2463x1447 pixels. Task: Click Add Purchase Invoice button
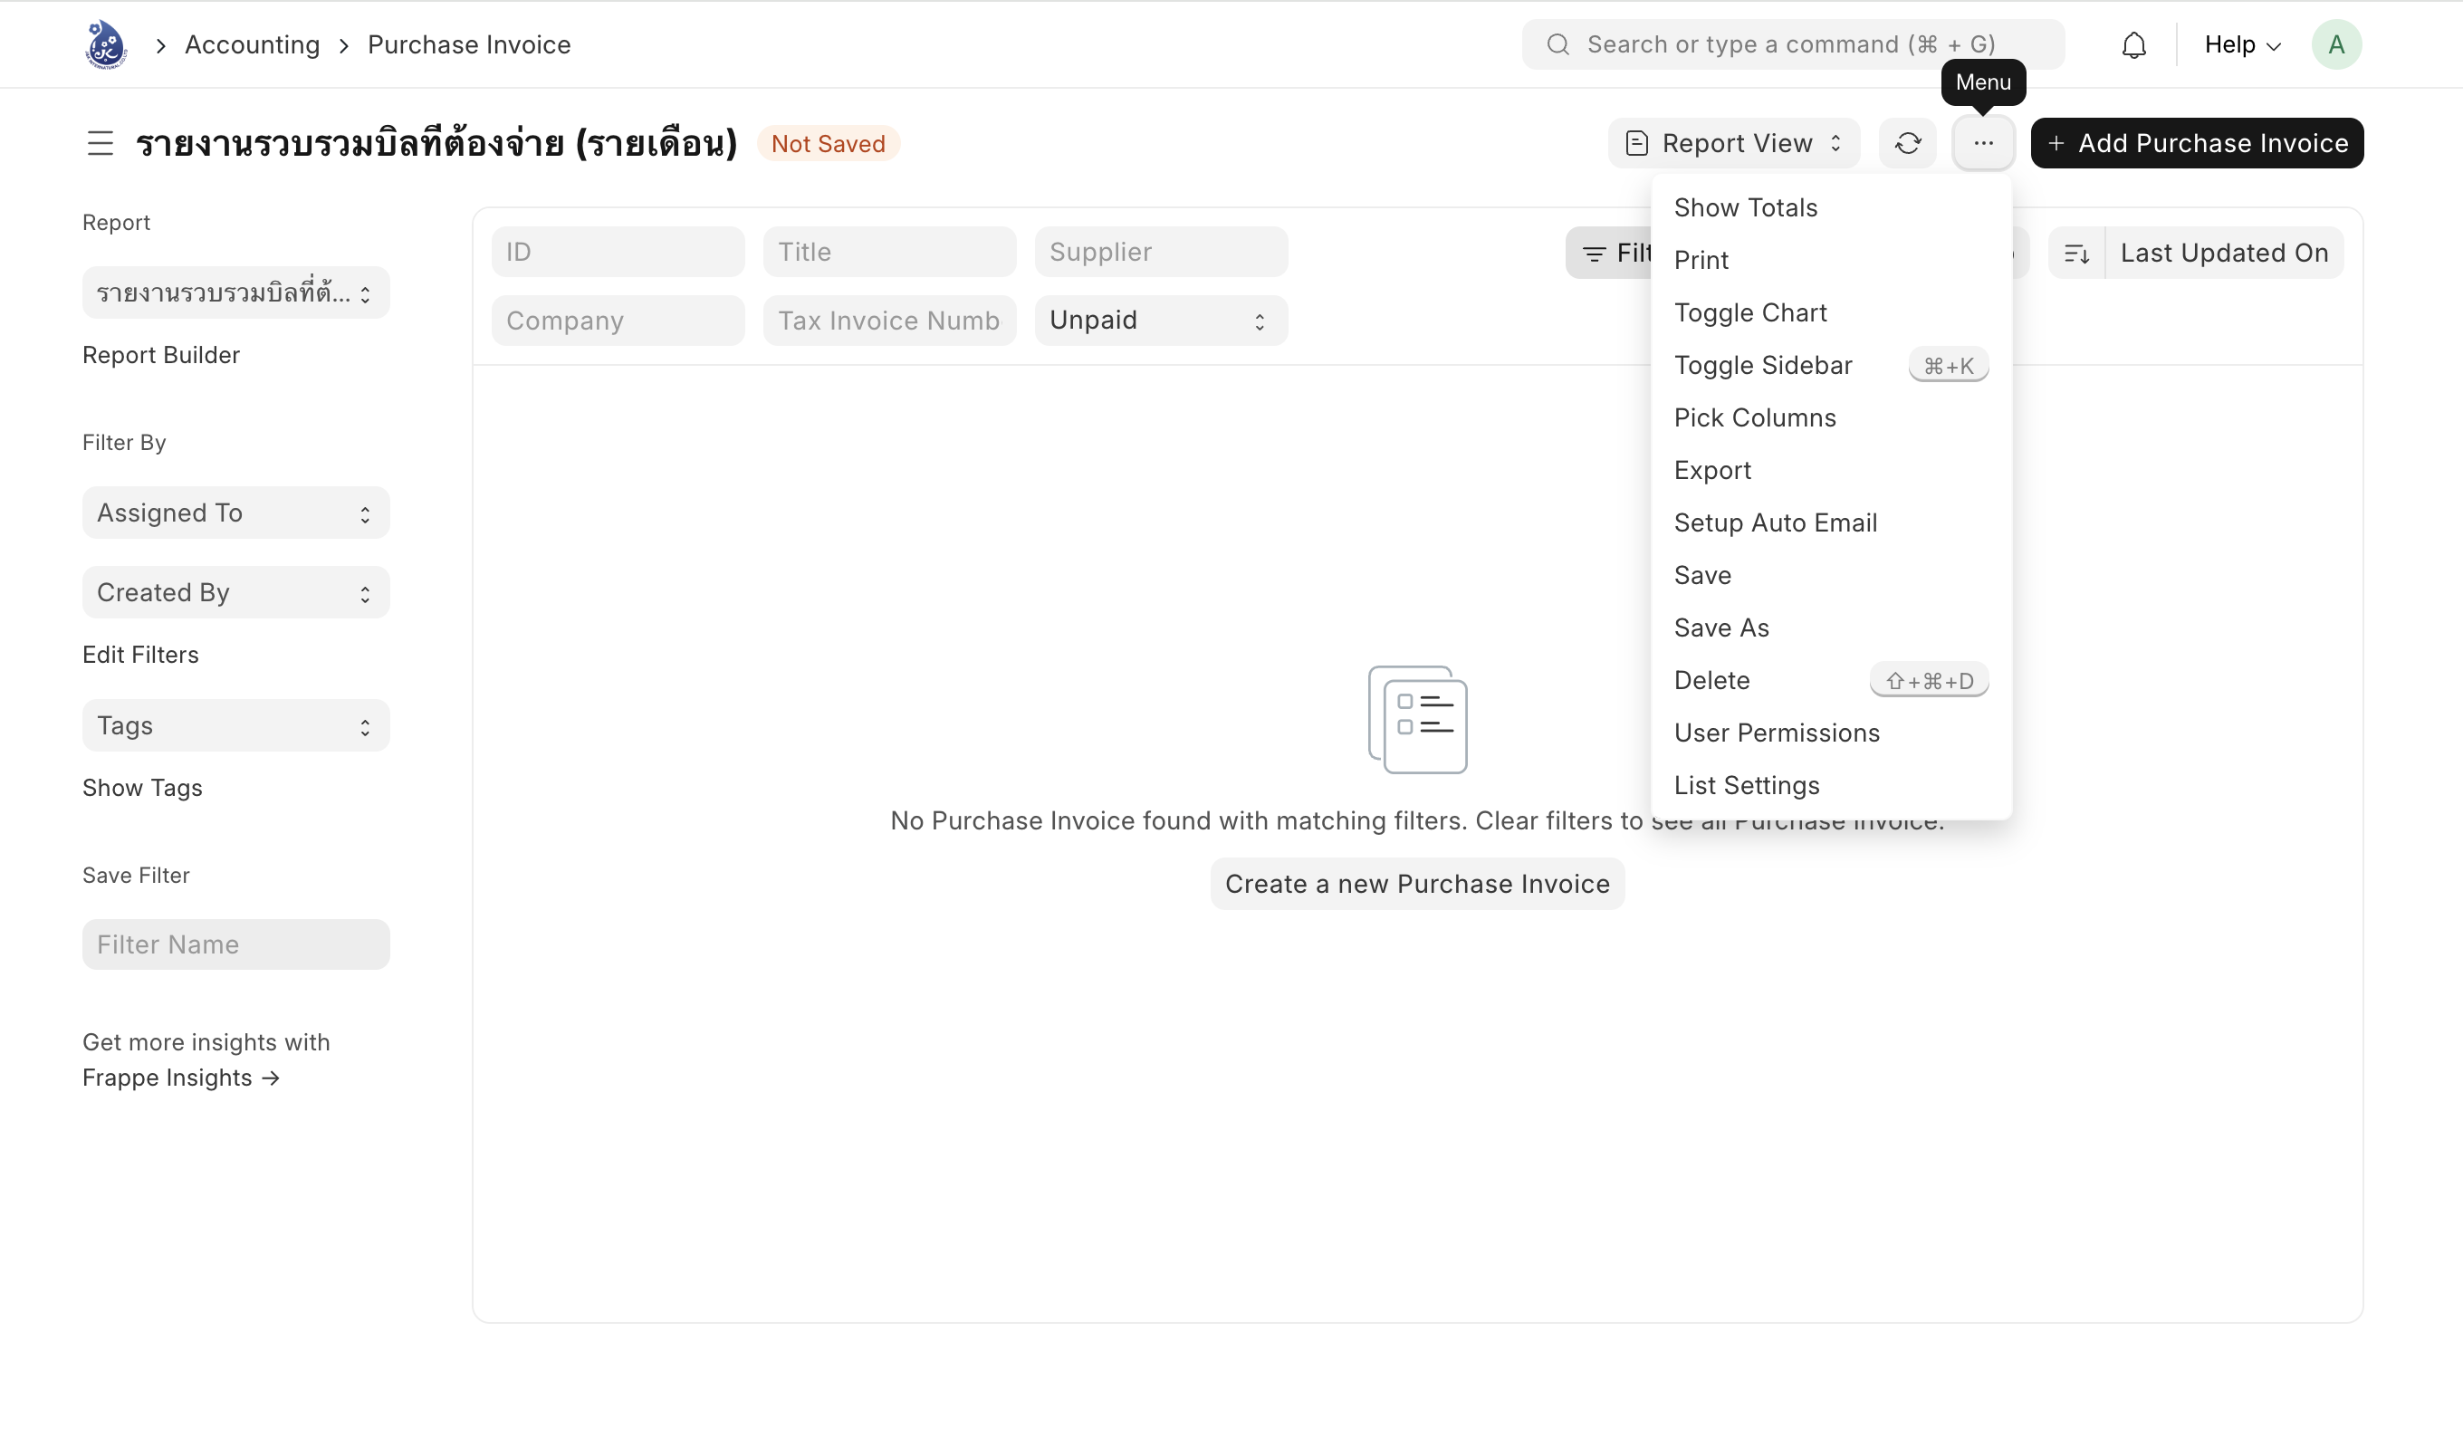(2197, 144)
